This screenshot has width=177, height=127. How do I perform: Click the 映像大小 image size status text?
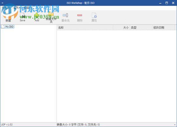[x=78, y=125]
